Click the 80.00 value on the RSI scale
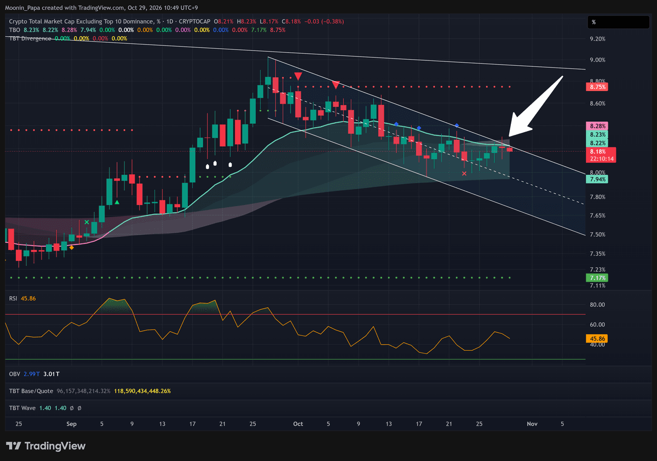The height and width of the screenshot is (461, 657). [597, 305]
